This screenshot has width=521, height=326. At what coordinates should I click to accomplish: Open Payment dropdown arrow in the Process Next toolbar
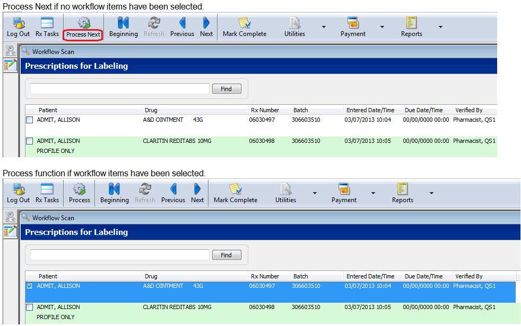coord(382,26)
